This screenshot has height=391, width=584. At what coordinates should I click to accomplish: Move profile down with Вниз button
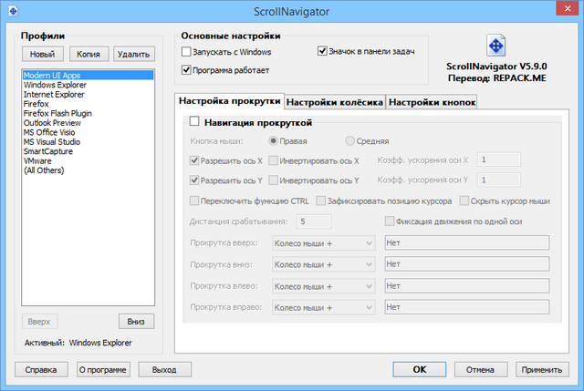coord(136,322)
